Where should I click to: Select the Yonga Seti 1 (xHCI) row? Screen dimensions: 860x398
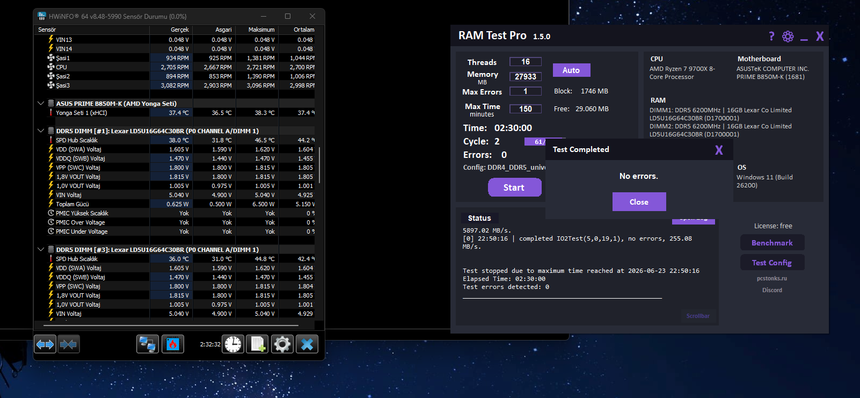[174, 113]
